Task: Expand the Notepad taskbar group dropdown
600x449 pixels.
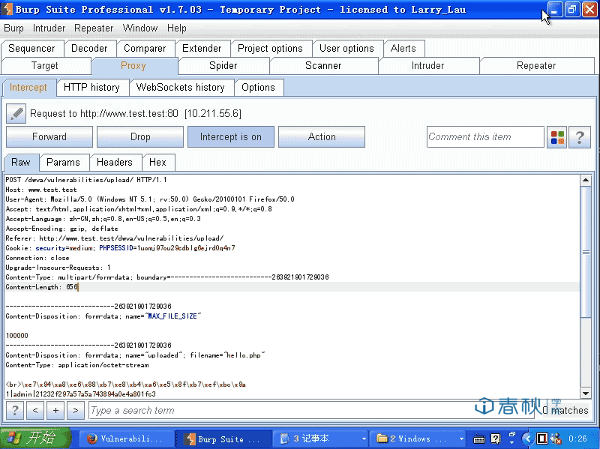Action: [x=364, y=439]
